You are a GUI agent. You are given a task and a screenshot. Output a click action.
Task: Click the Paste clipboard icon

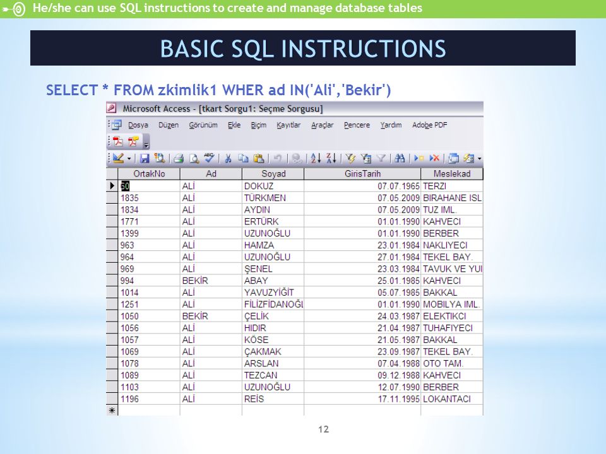[x=259, y=158]
